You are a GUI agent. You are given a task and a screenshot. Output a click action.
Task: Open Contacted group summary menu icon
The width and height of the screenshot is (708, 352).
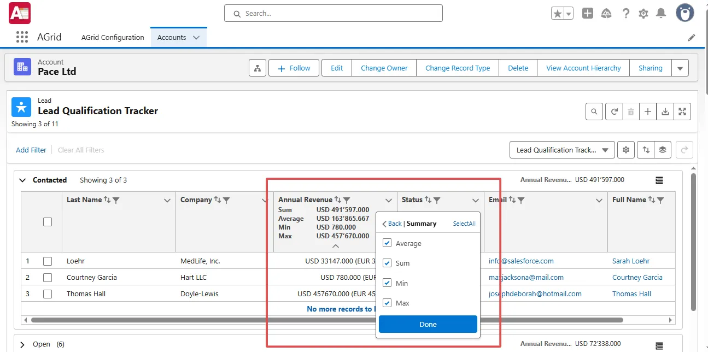tap(659, 180)
